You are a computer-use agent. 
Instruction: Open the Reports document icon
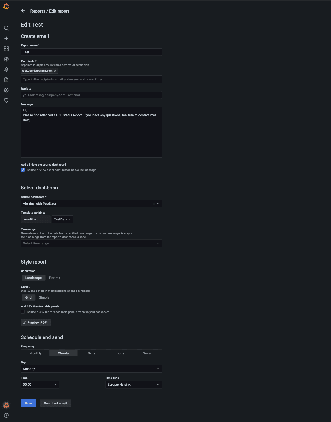pyautogui.click(x=6, y=80)
